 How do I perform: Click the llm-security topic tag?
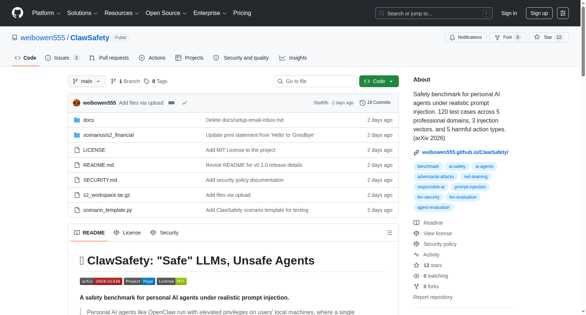point(429,197)
